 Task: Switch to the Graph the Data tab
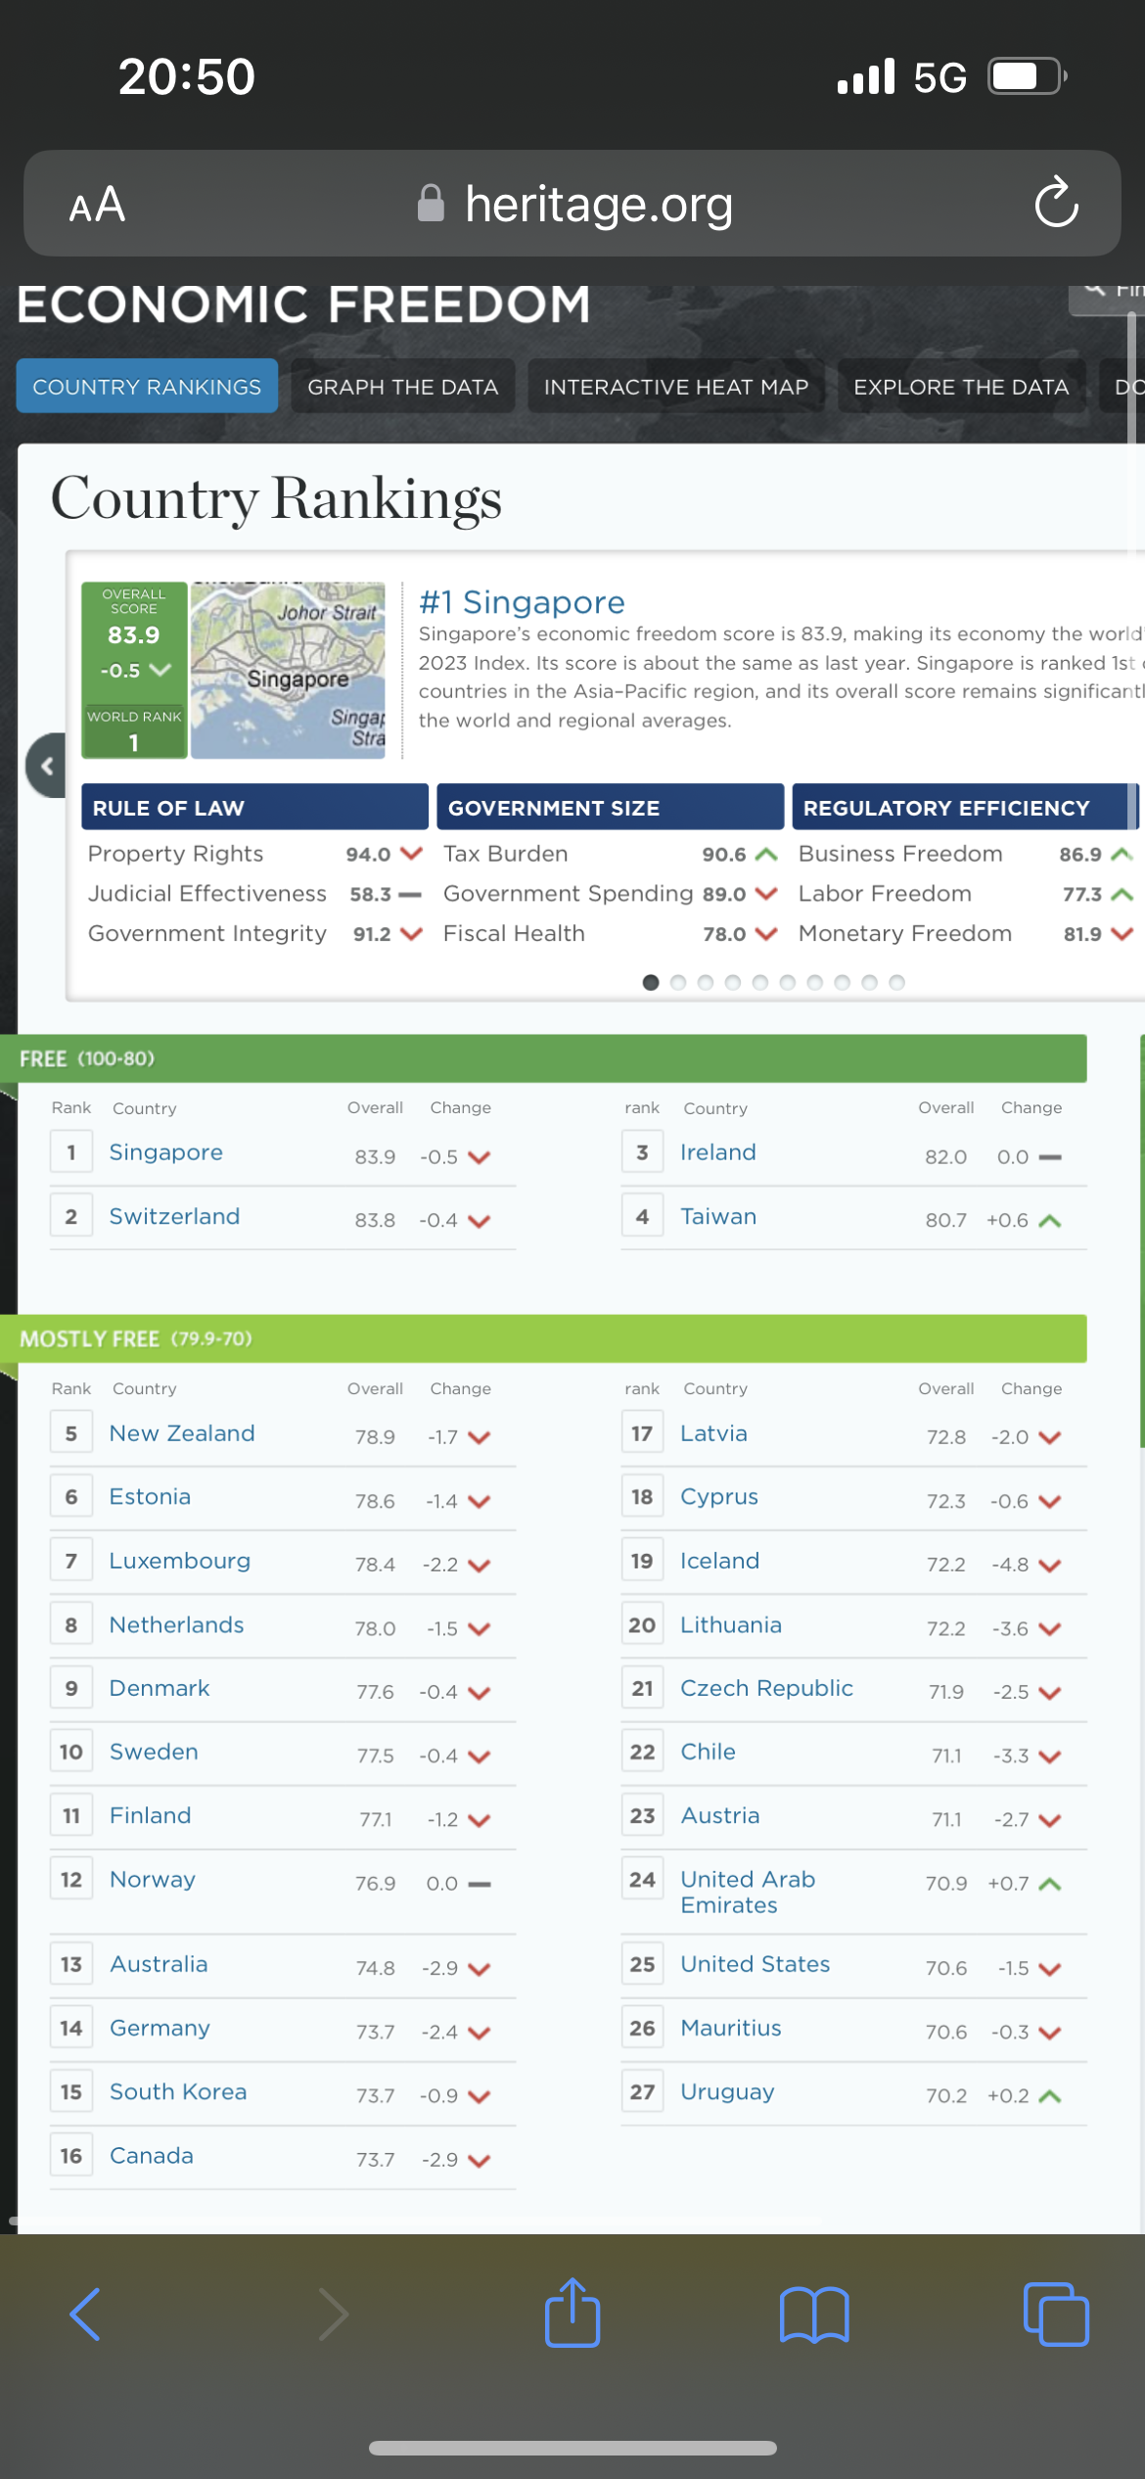click(x=402, y=387)
